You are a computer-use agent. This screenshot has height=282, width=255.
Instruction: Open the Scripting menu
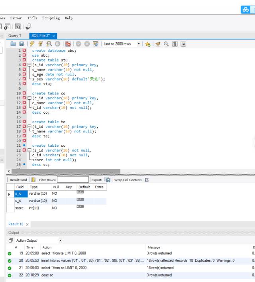tap(51, 18)
